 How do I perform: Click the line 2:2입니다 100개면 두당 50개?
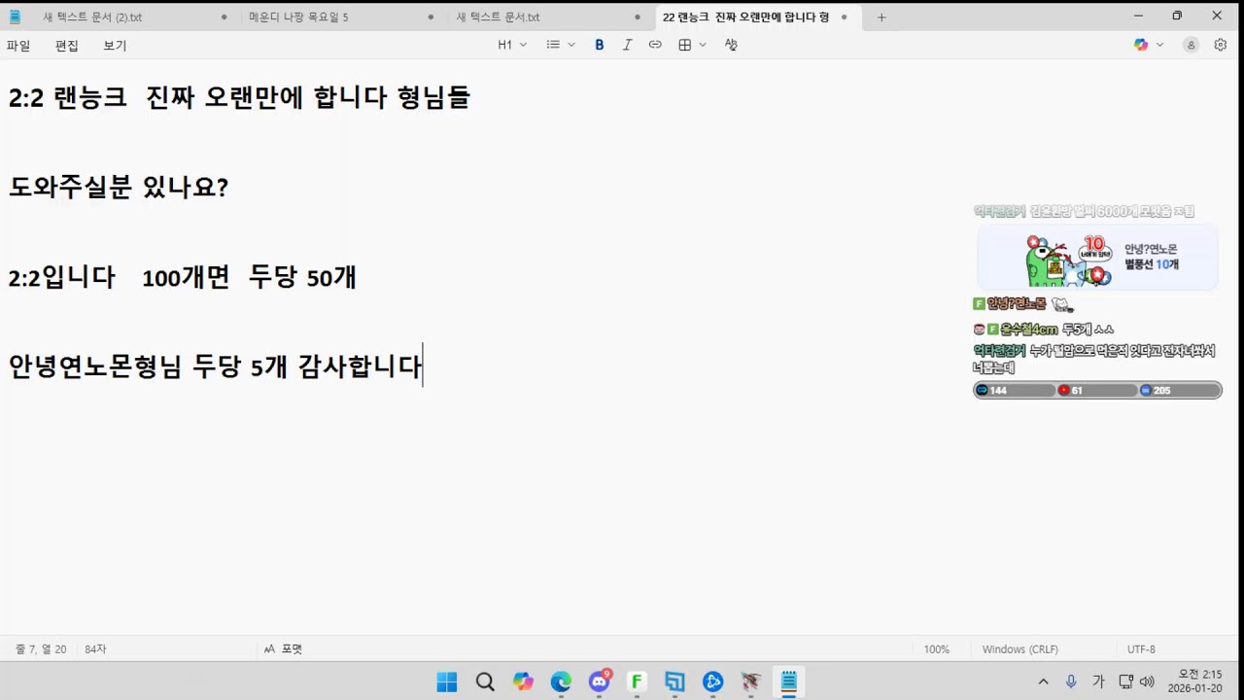point(183,277)
